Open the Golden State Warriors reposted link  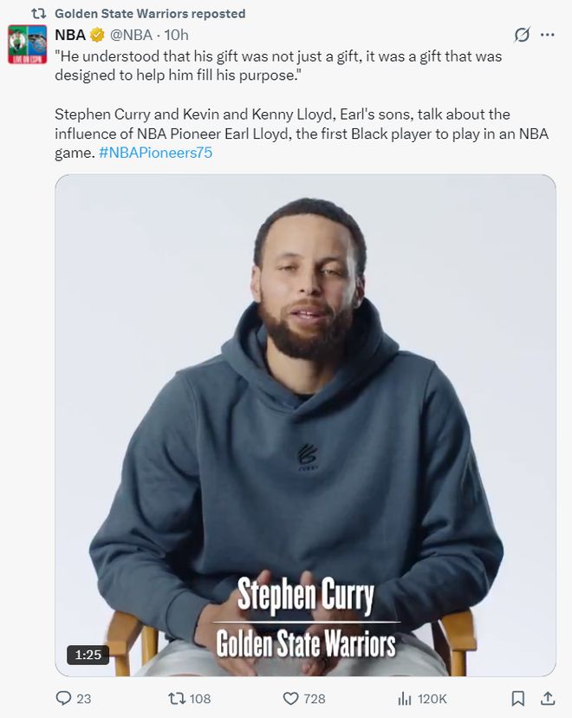150,14
